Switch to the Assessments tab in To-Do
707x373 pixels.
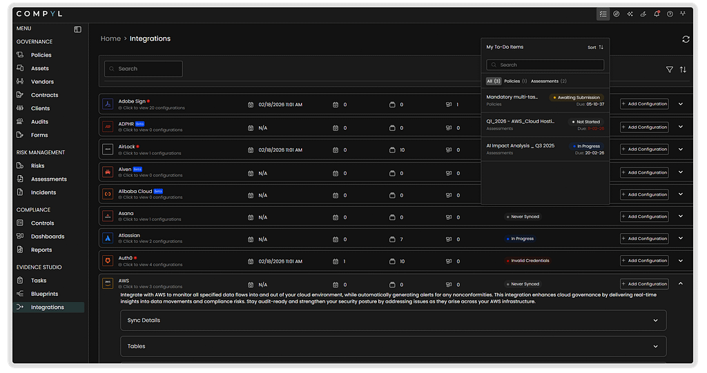point(548,81)
